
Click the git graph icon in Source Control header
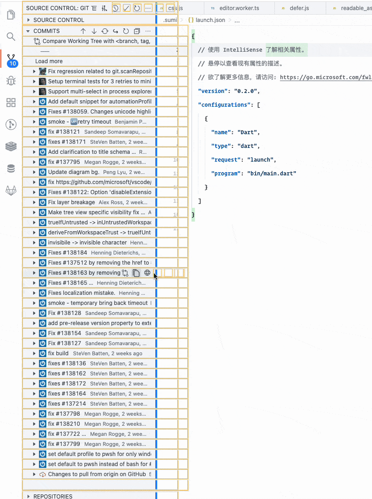click(104, 8)
